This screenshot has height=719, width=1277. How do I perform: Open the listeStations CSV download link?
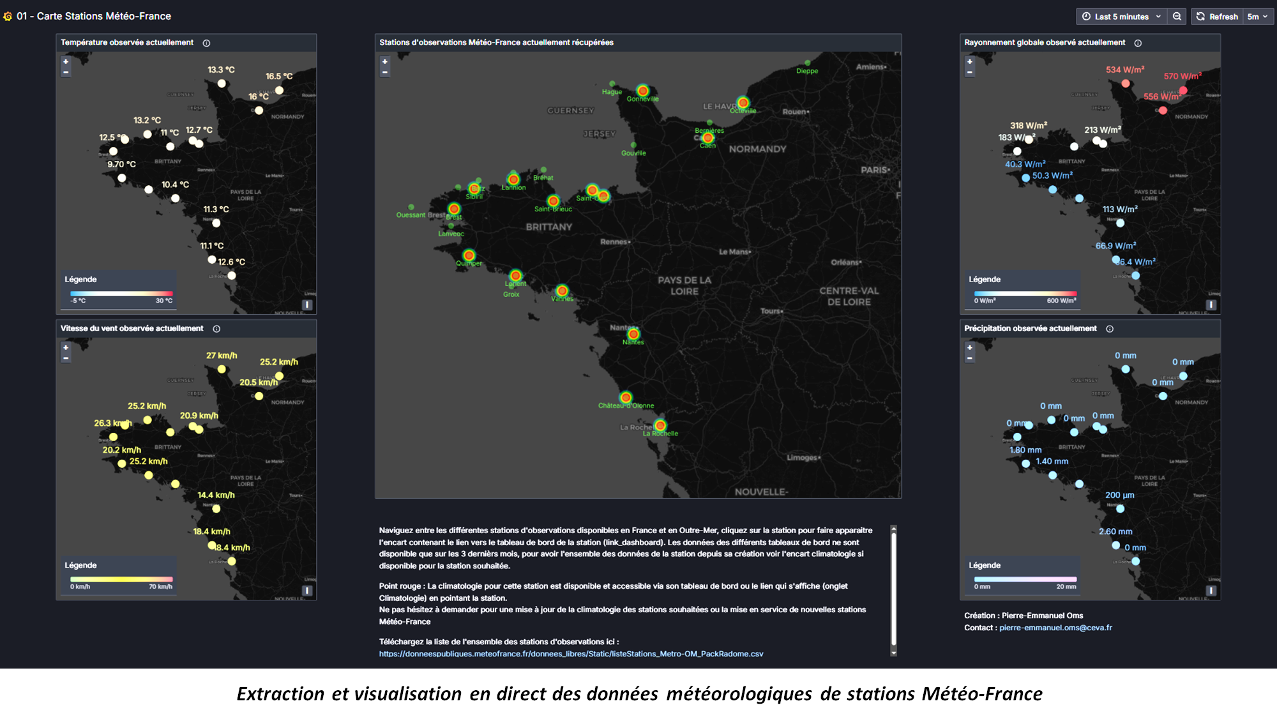pyautogui.click(x=571, y=654)
